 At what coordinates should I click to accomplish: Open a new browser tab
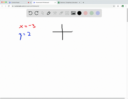[x=83, y=3]
